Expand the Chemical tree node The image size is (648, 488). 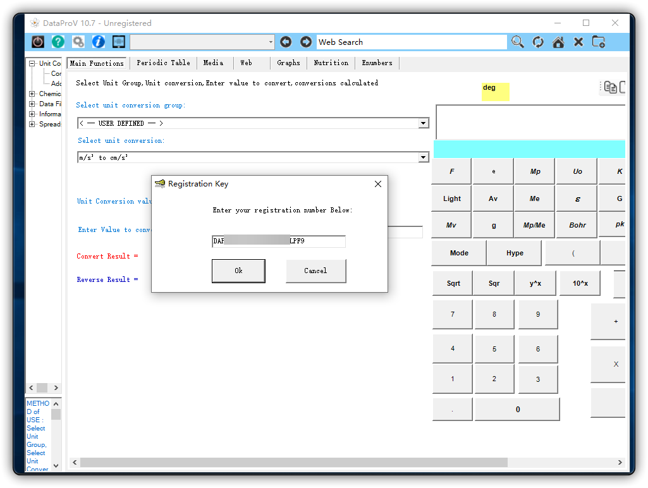point(31,94)
